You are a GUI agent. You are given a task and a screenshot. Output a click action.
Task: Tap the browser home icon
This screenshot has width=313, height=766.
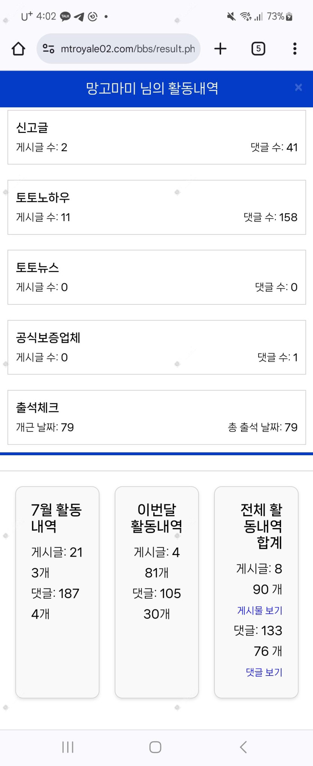pyautogui.click(x=18, y=49)
